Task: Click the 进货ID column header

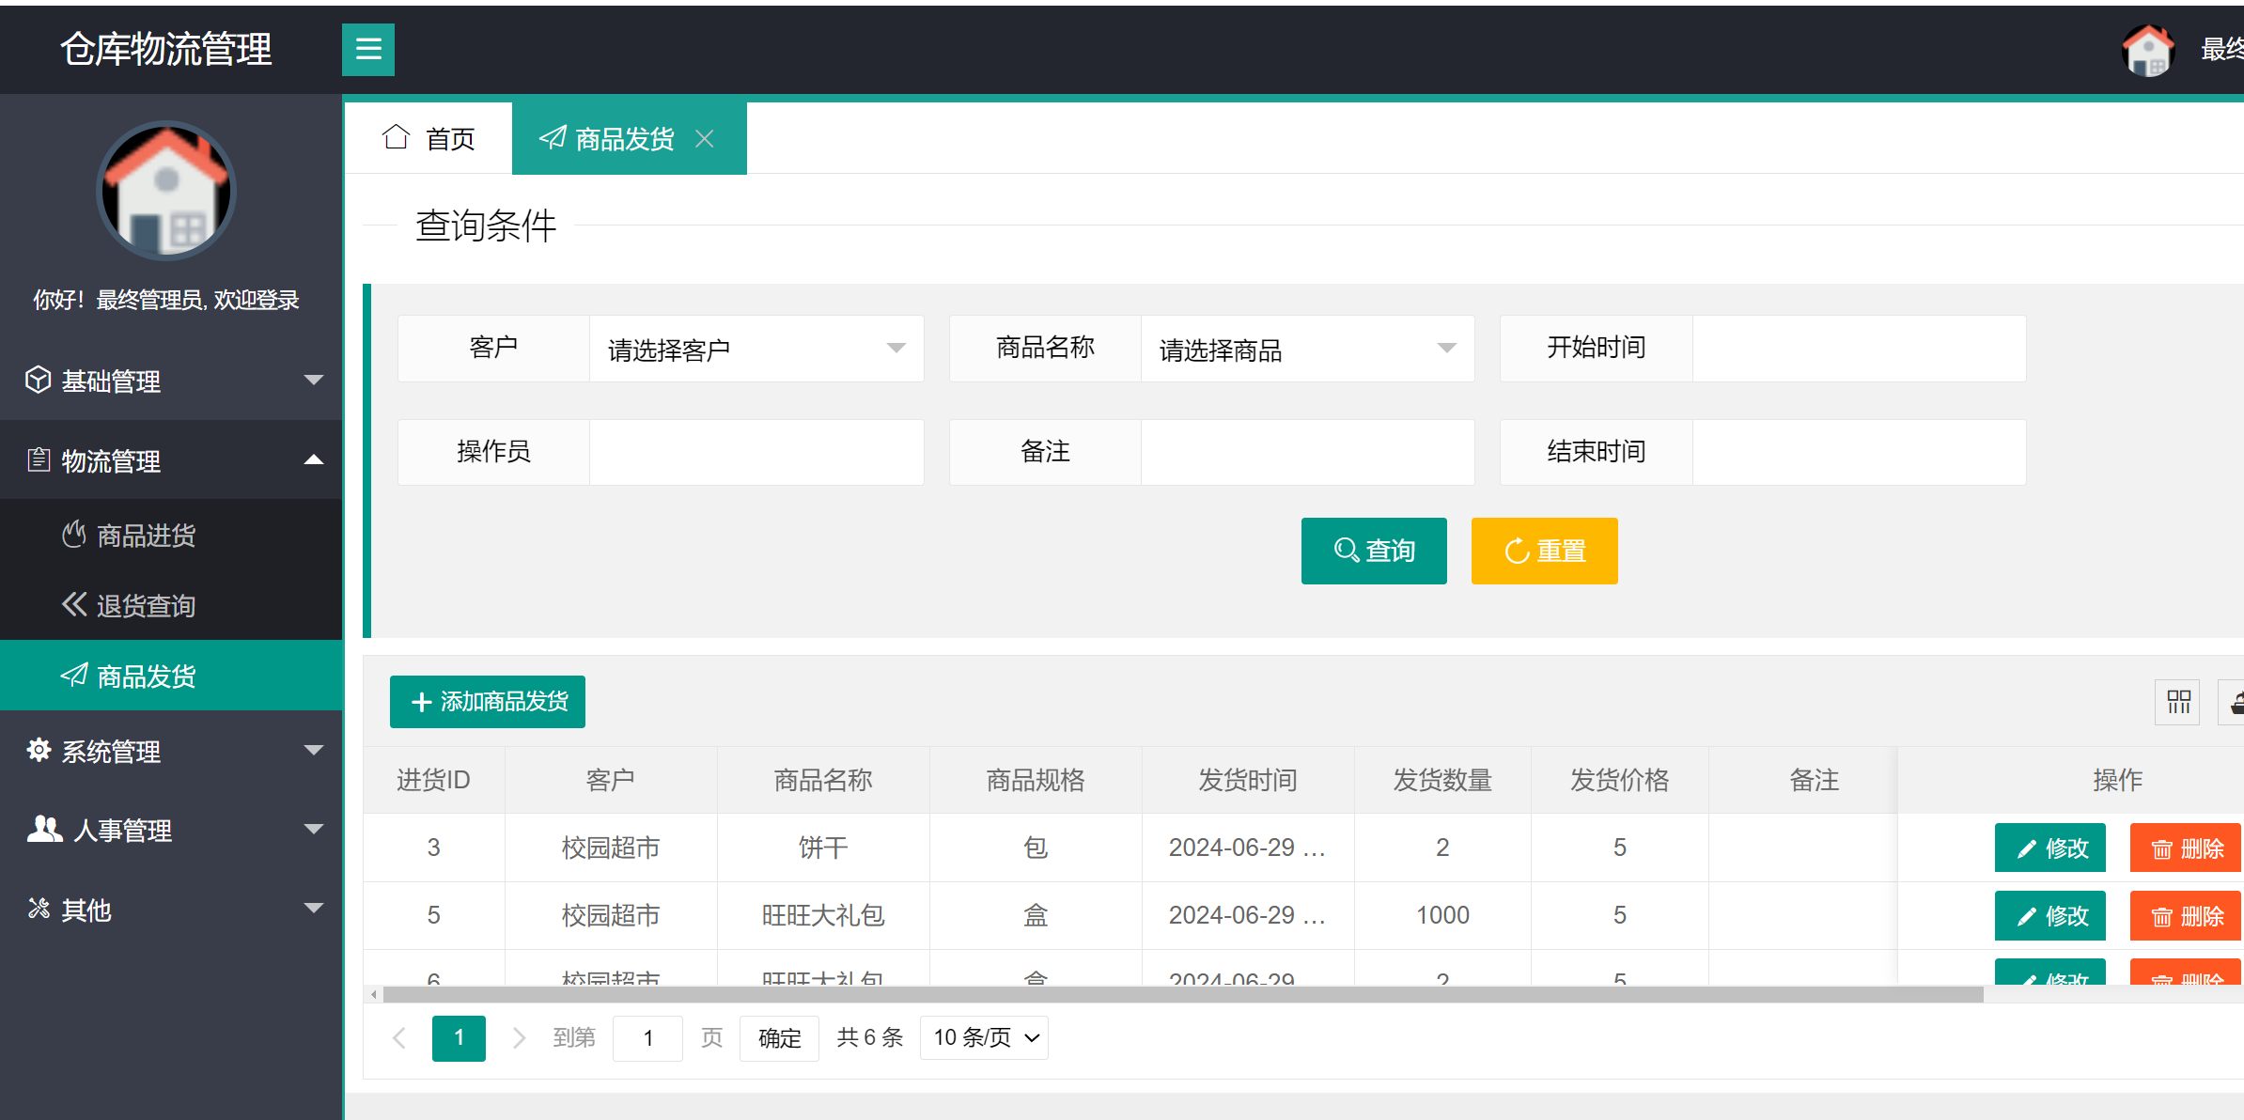Action: point(433,780)
